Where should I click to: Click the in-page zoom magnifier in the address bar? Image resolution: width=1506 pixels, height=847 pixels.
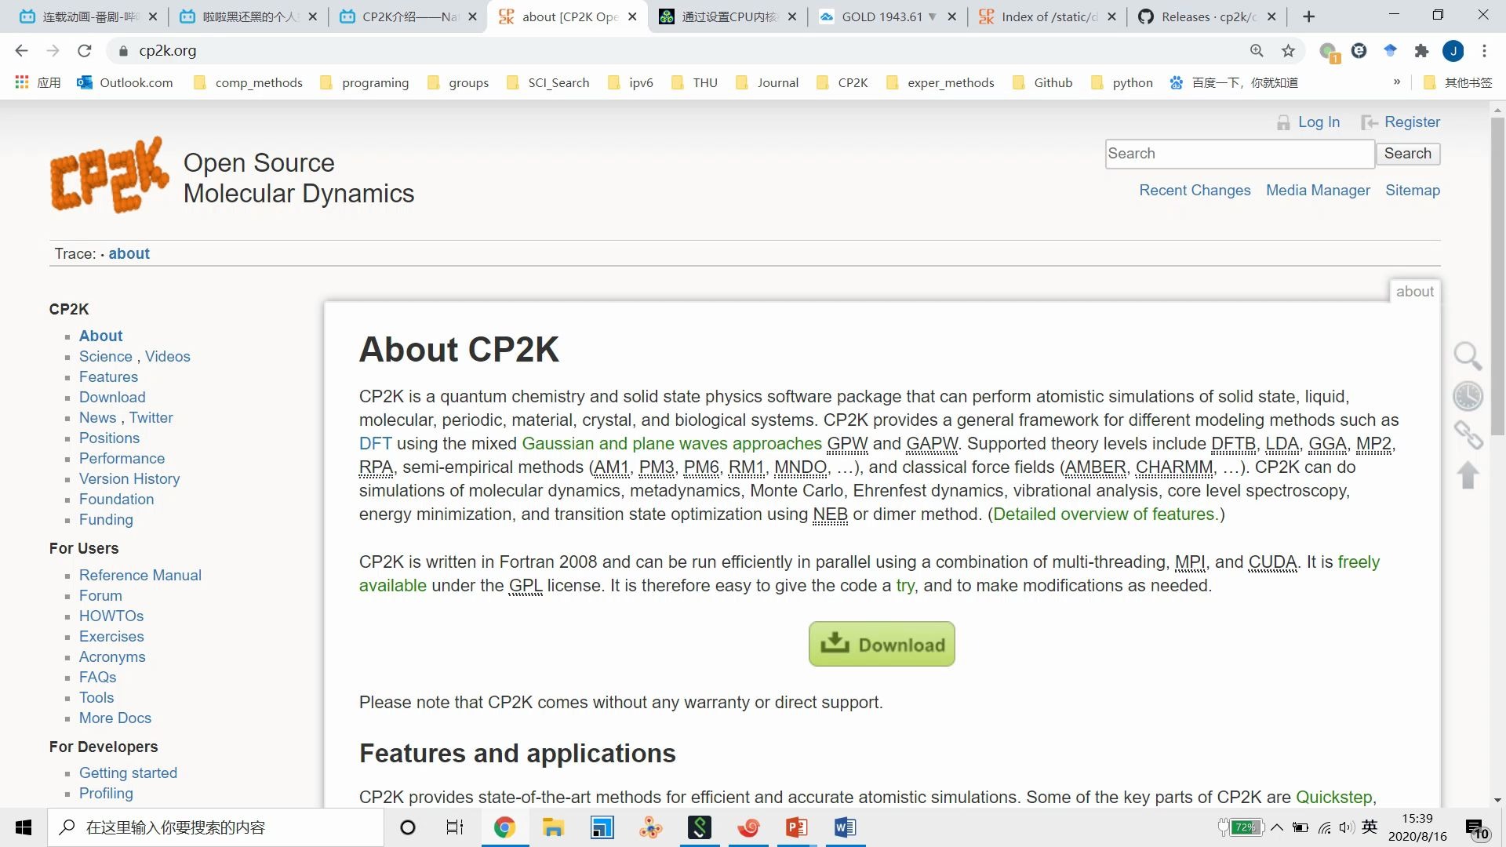pos(1257,50)
